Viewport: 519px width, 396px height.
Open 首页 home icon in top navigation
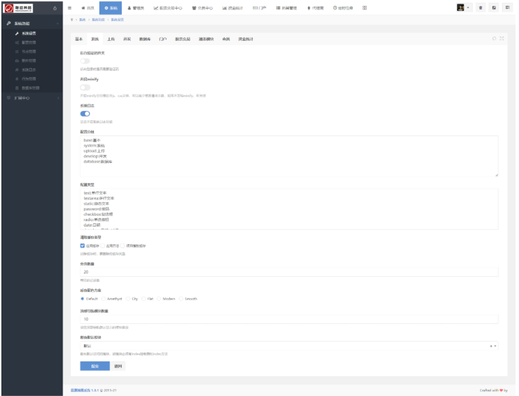(86, 7)
